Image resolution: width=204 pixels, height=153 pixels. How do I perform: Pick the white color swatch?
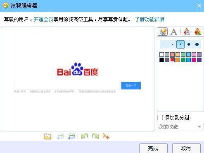pos(161,54)
